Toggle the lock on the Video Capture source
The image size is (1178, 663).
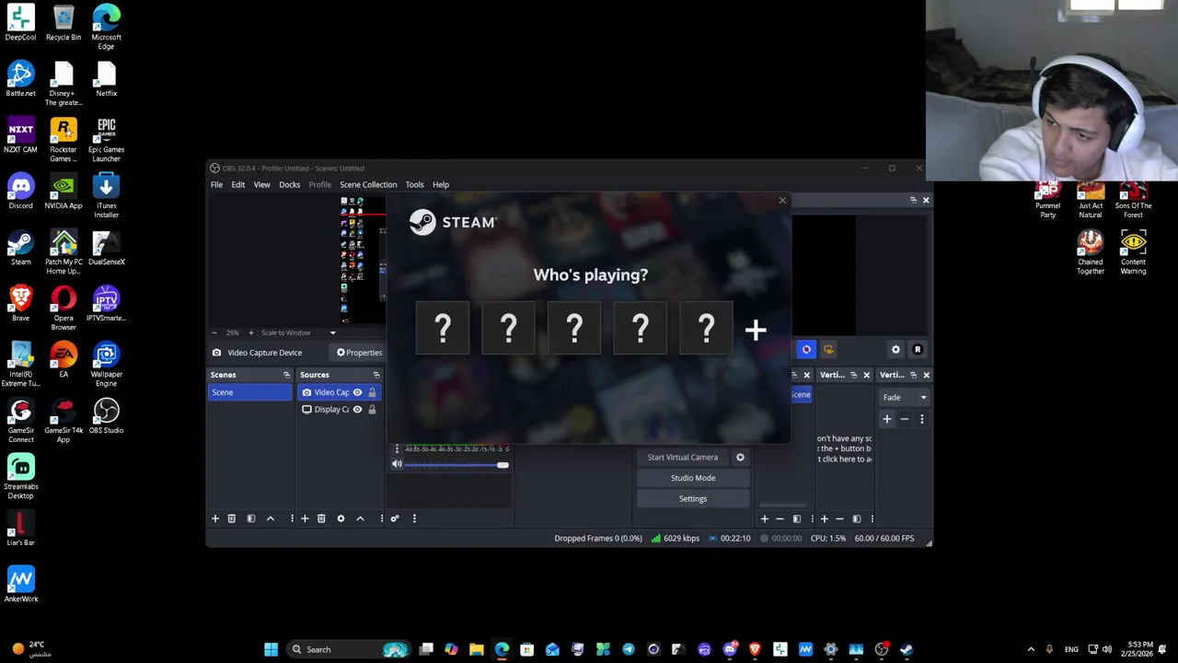click(372, 392)
